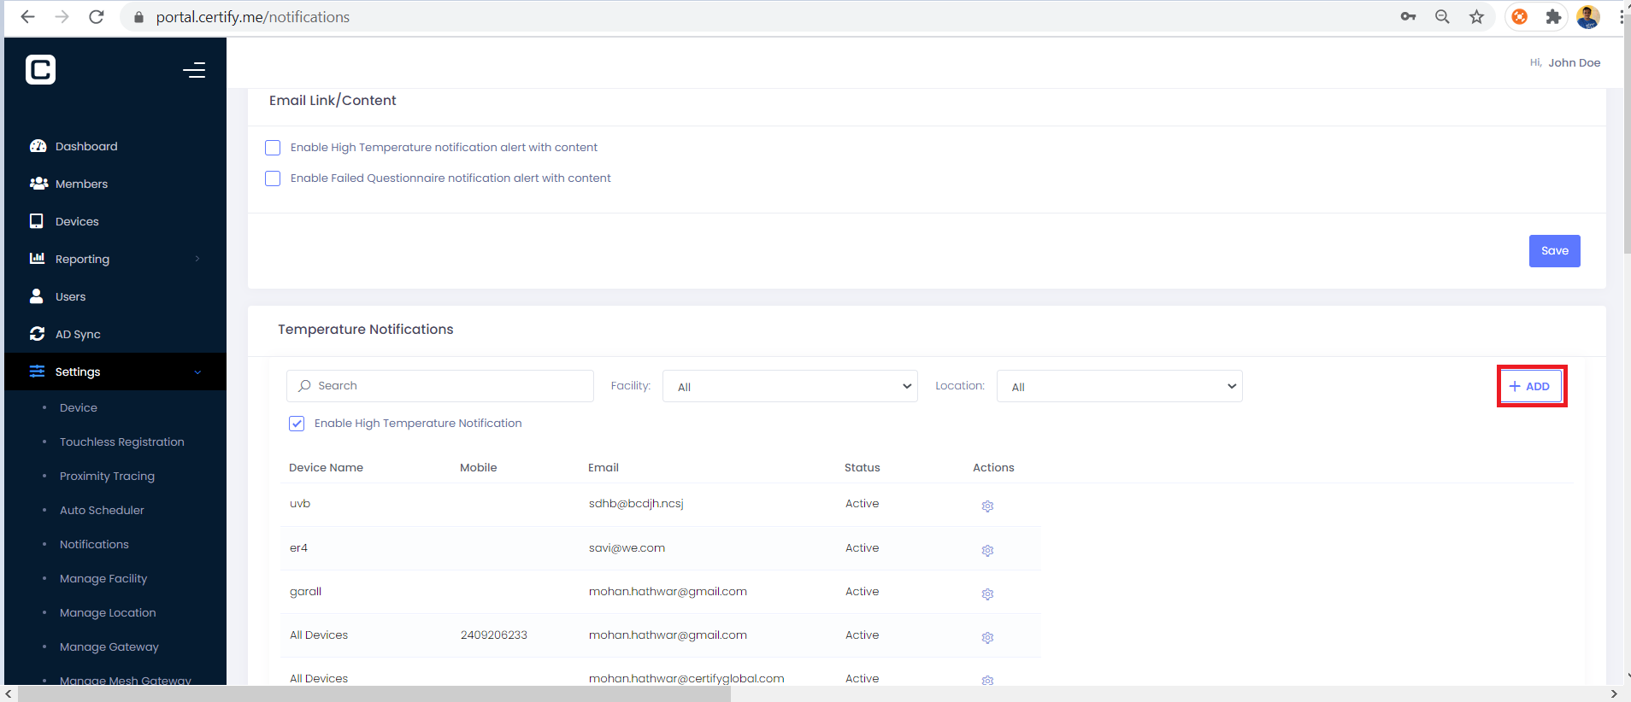Select the email savi@we.com
The width and height of the screenshot is (1631, 702).
pyautogui.click(x=627, y=548)
